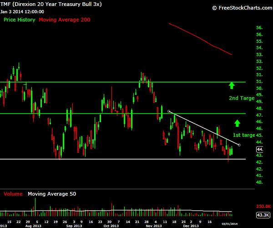
Task: Click the FreeStockCharts.com watermark link
Action: [242, 8]
